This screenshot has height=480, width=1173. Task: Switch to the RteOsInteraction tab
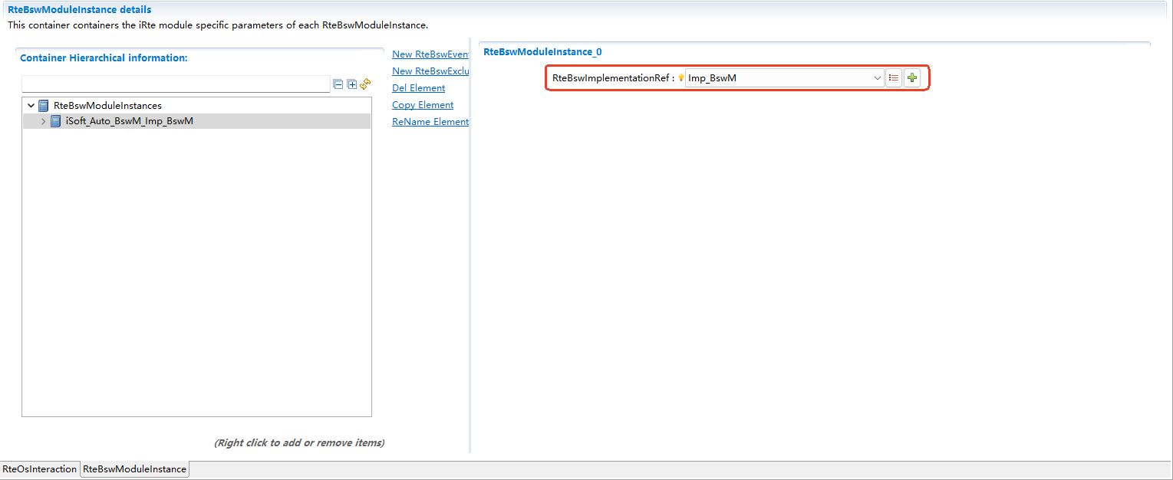click(40, 469)
